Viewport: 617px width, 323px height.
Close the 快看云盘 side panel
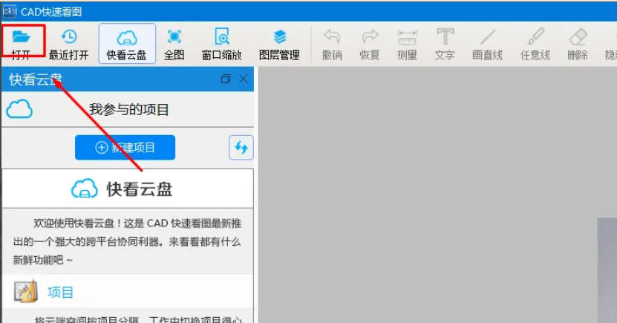coord(244,79)
